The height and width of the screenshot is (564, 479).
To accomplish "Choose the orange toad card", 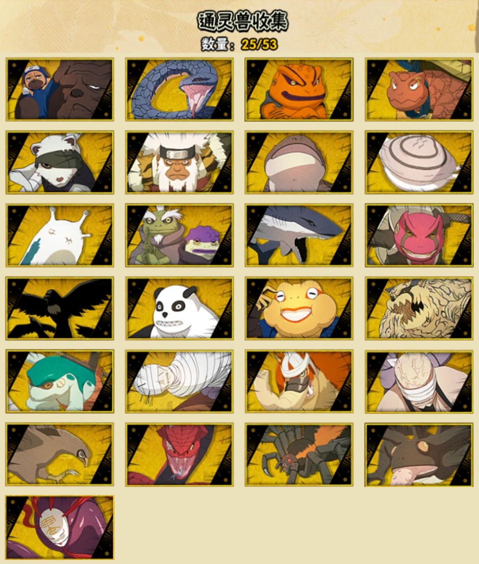I will (x=299, y=89).
